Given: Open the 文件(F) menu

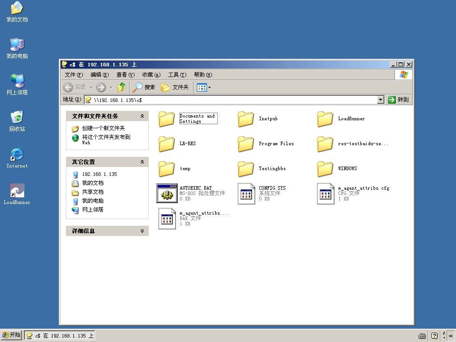Looking at the screenshot, I should click(74, 75).
